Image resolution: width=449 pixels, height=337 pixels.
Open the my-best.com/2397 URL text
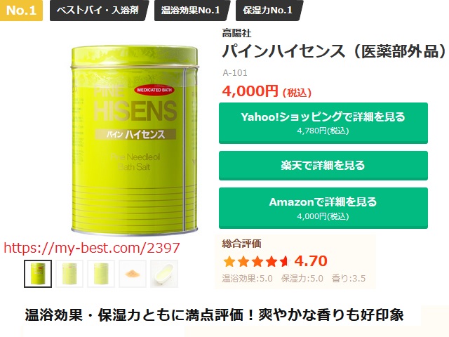(x=92, y=248)
